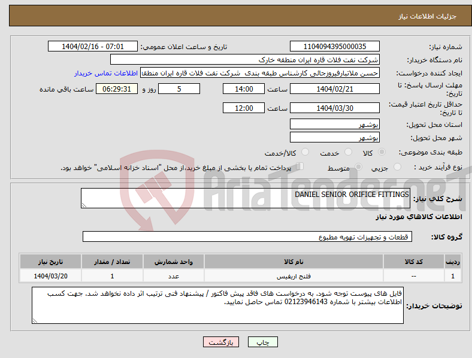Click the ایجاد کننده درخواست label
The image size is (472, 358).
(429, 74)
